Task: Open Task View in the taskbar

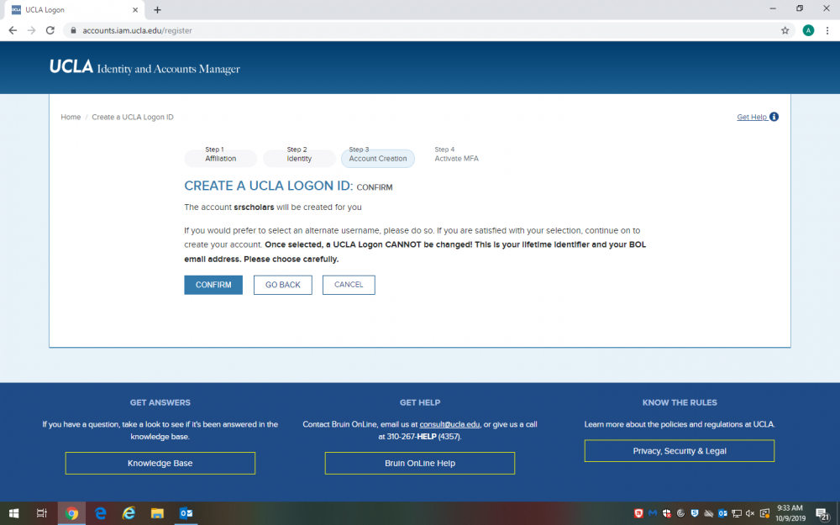Action: pos(42,513)
